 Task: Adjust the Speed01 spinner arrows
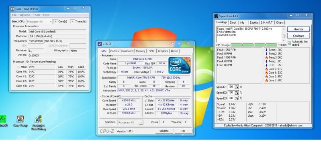(237, 87)
